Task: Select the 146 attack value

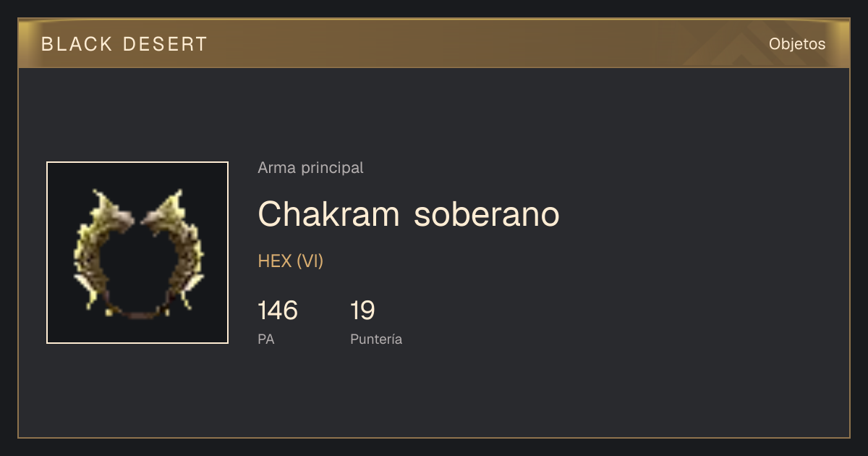Action: pyautogui.click(x=278, y=311)
